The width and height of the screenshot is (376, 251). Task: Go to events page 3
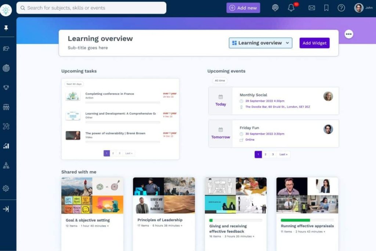point(273,154)
